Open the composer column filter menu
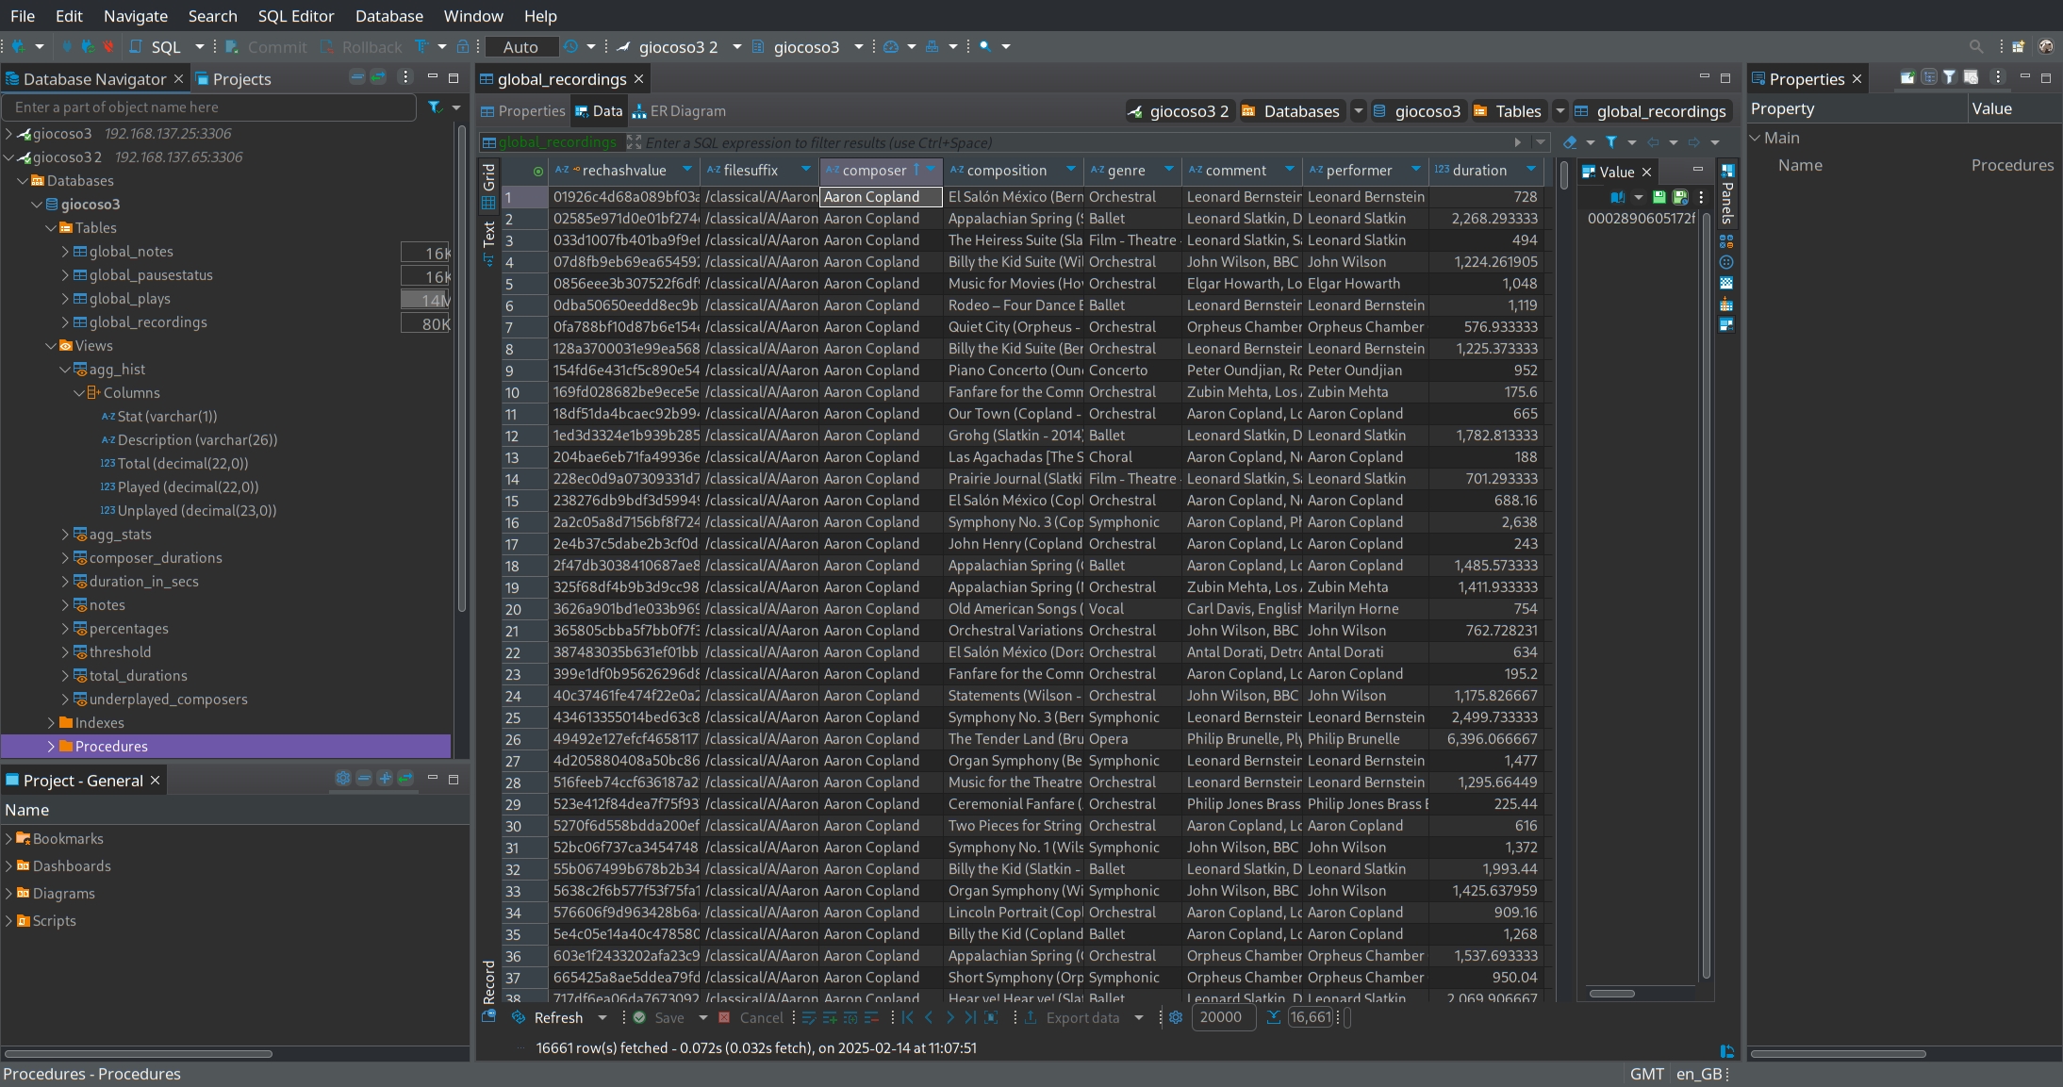Image resolution: width=2063 pixels, height=1087 pixels. [932, 171]
